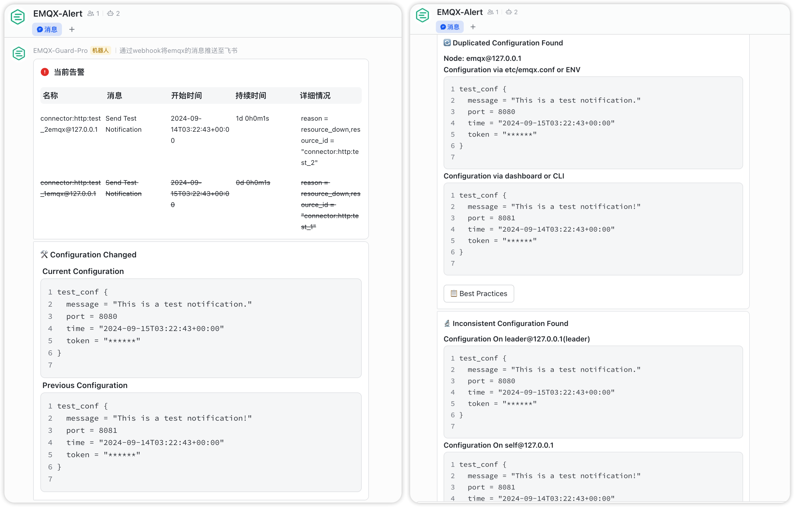Click the 2024-09-14T03:22:43+00:00 start time cell

[200, 129]
